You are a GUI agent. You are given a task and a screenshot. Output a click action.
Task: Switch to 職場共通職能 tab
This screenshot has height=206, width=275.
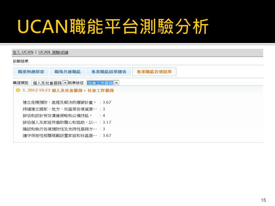point(67,72)
